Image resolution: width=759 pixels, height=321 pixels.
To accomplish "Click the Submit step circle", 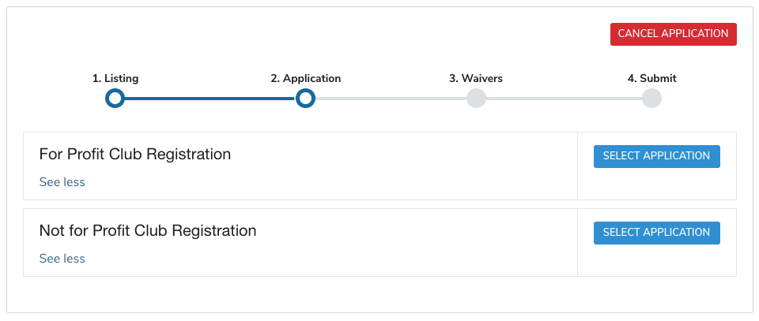I will (651, 99).
